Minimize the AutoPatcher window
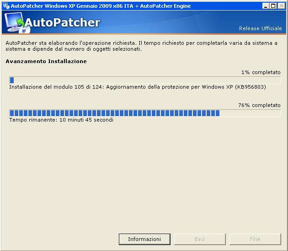Image resolution: width=288 pixels, height=251 pixels. tap(266, 6)
